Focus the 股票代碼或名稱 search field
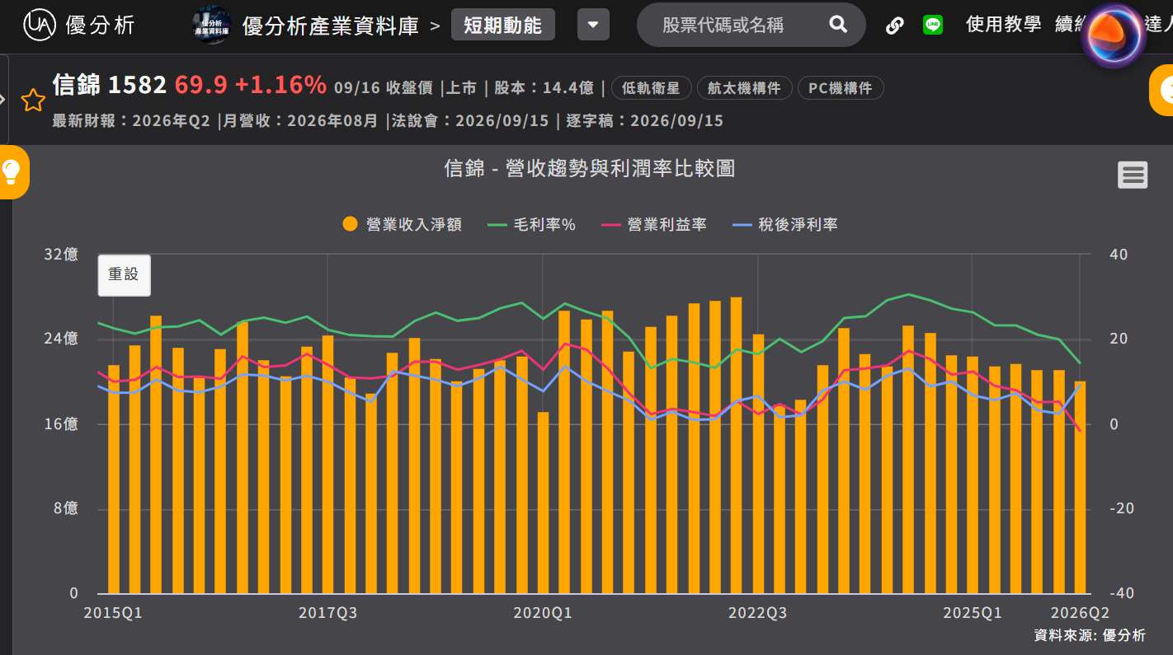The height and width of the screenshot is (655, 1173). [723, 25]
